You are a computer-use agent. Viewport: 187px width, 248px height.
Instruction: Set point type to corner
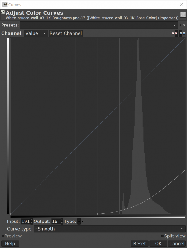click(x=83, y=222)
